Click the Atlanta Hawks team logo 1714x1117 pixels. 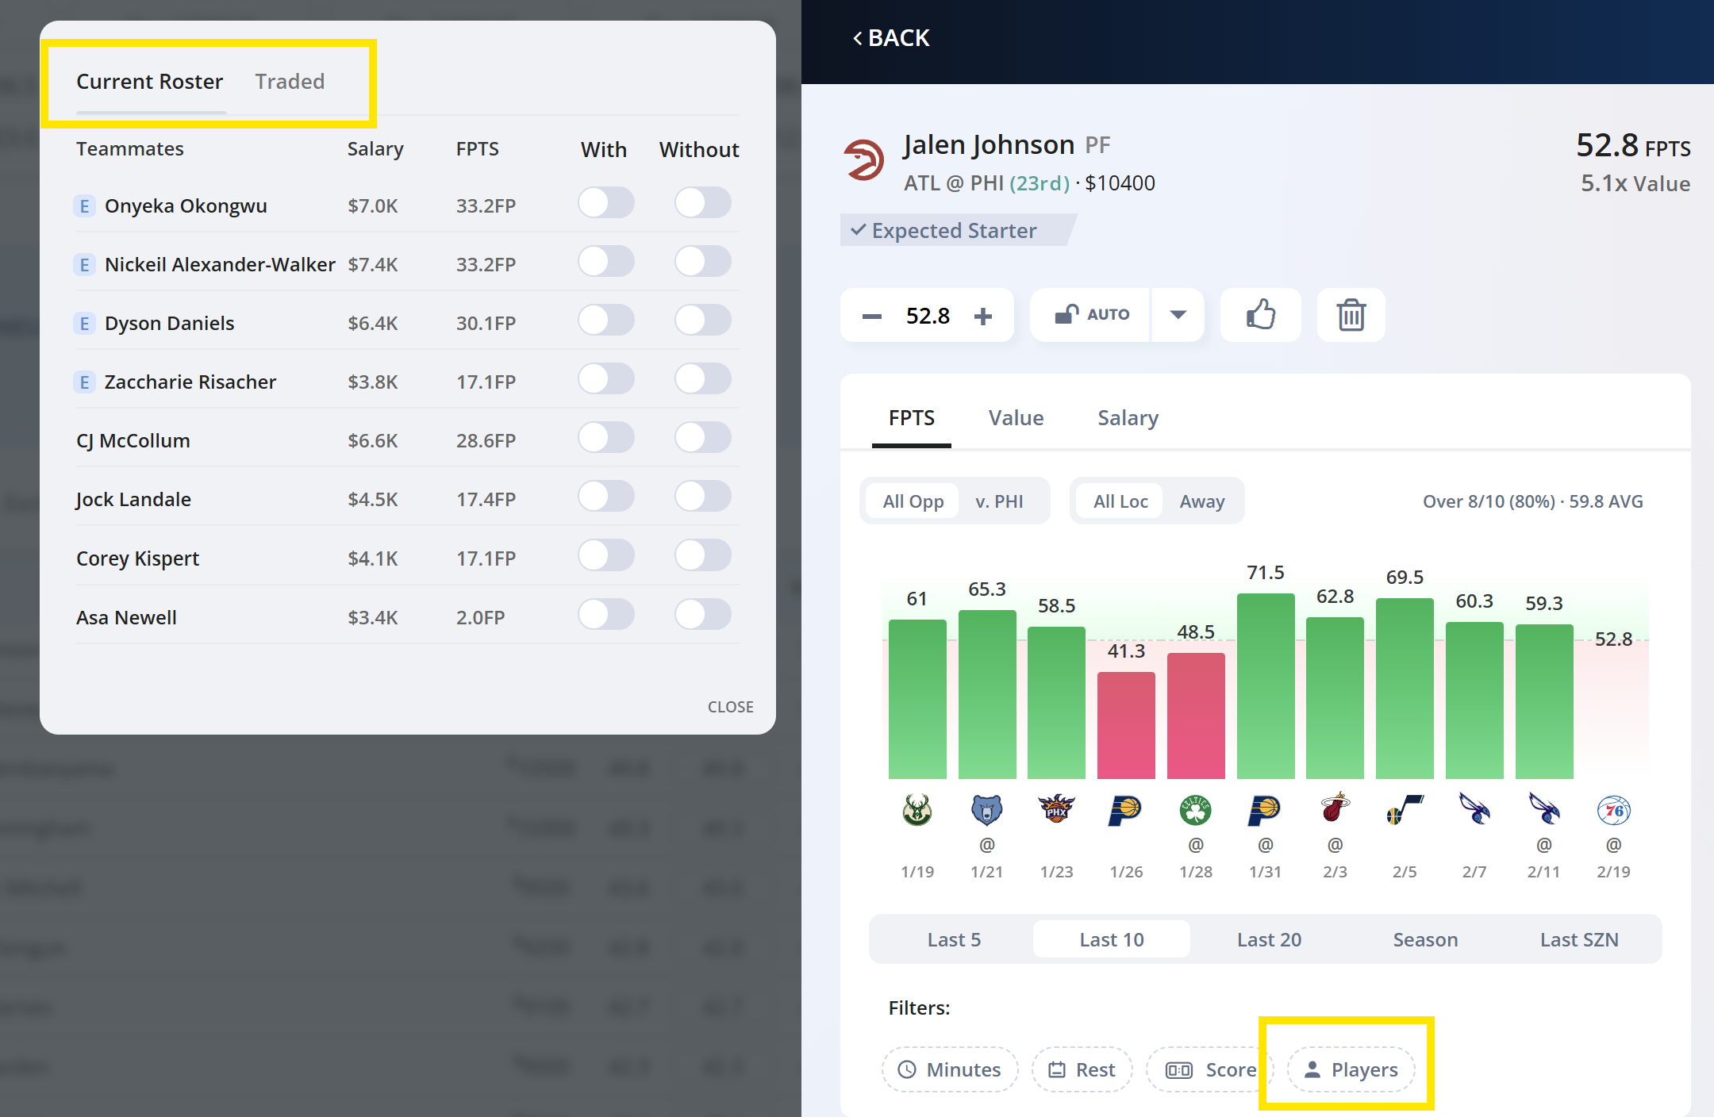point(867,159)
